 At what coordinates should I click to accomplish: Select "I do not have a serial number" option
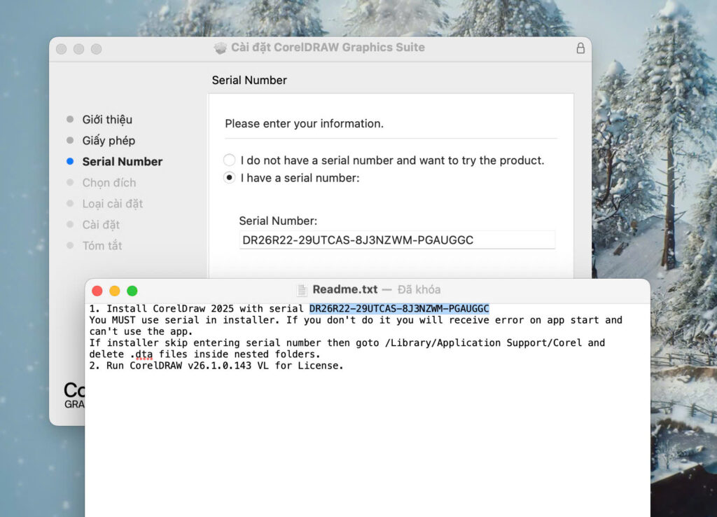(x=230, y=160)
